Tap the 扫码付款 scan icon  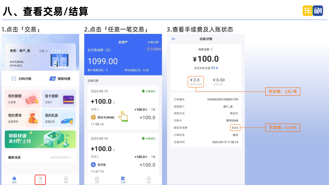pos(14,79)
